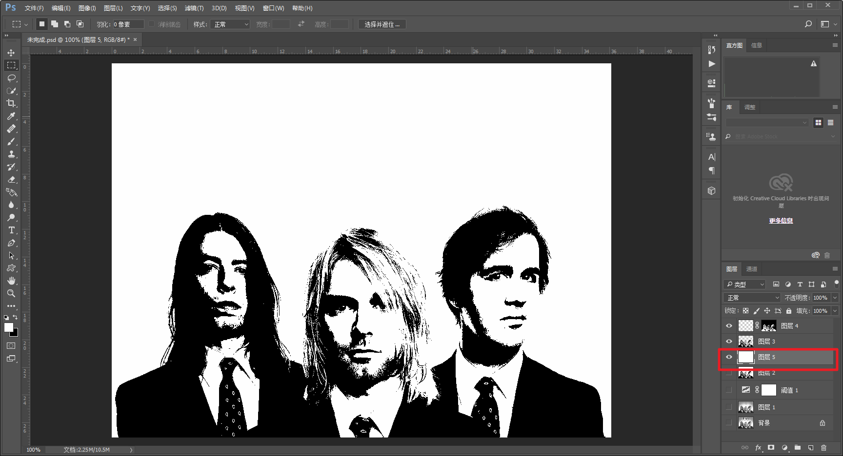Hide 图层 5 with its eye icon
Image resolution: width=843 pixels, height=456 pixels.
[x=729, y=357]
